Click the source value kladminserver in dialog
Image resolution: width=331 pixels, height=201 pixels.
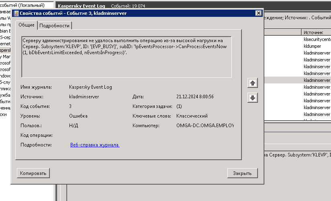84,97
